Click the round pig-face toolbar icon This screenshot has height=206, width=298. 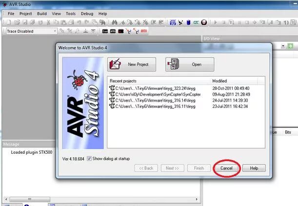point(204,22)
